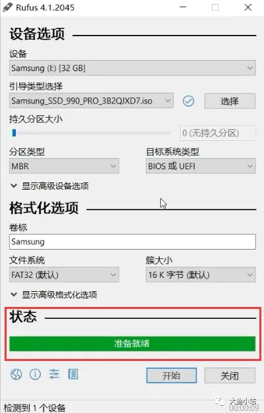Click the 关闭 close button
Viewport: 264px width, 413px height.
[230, 375]
